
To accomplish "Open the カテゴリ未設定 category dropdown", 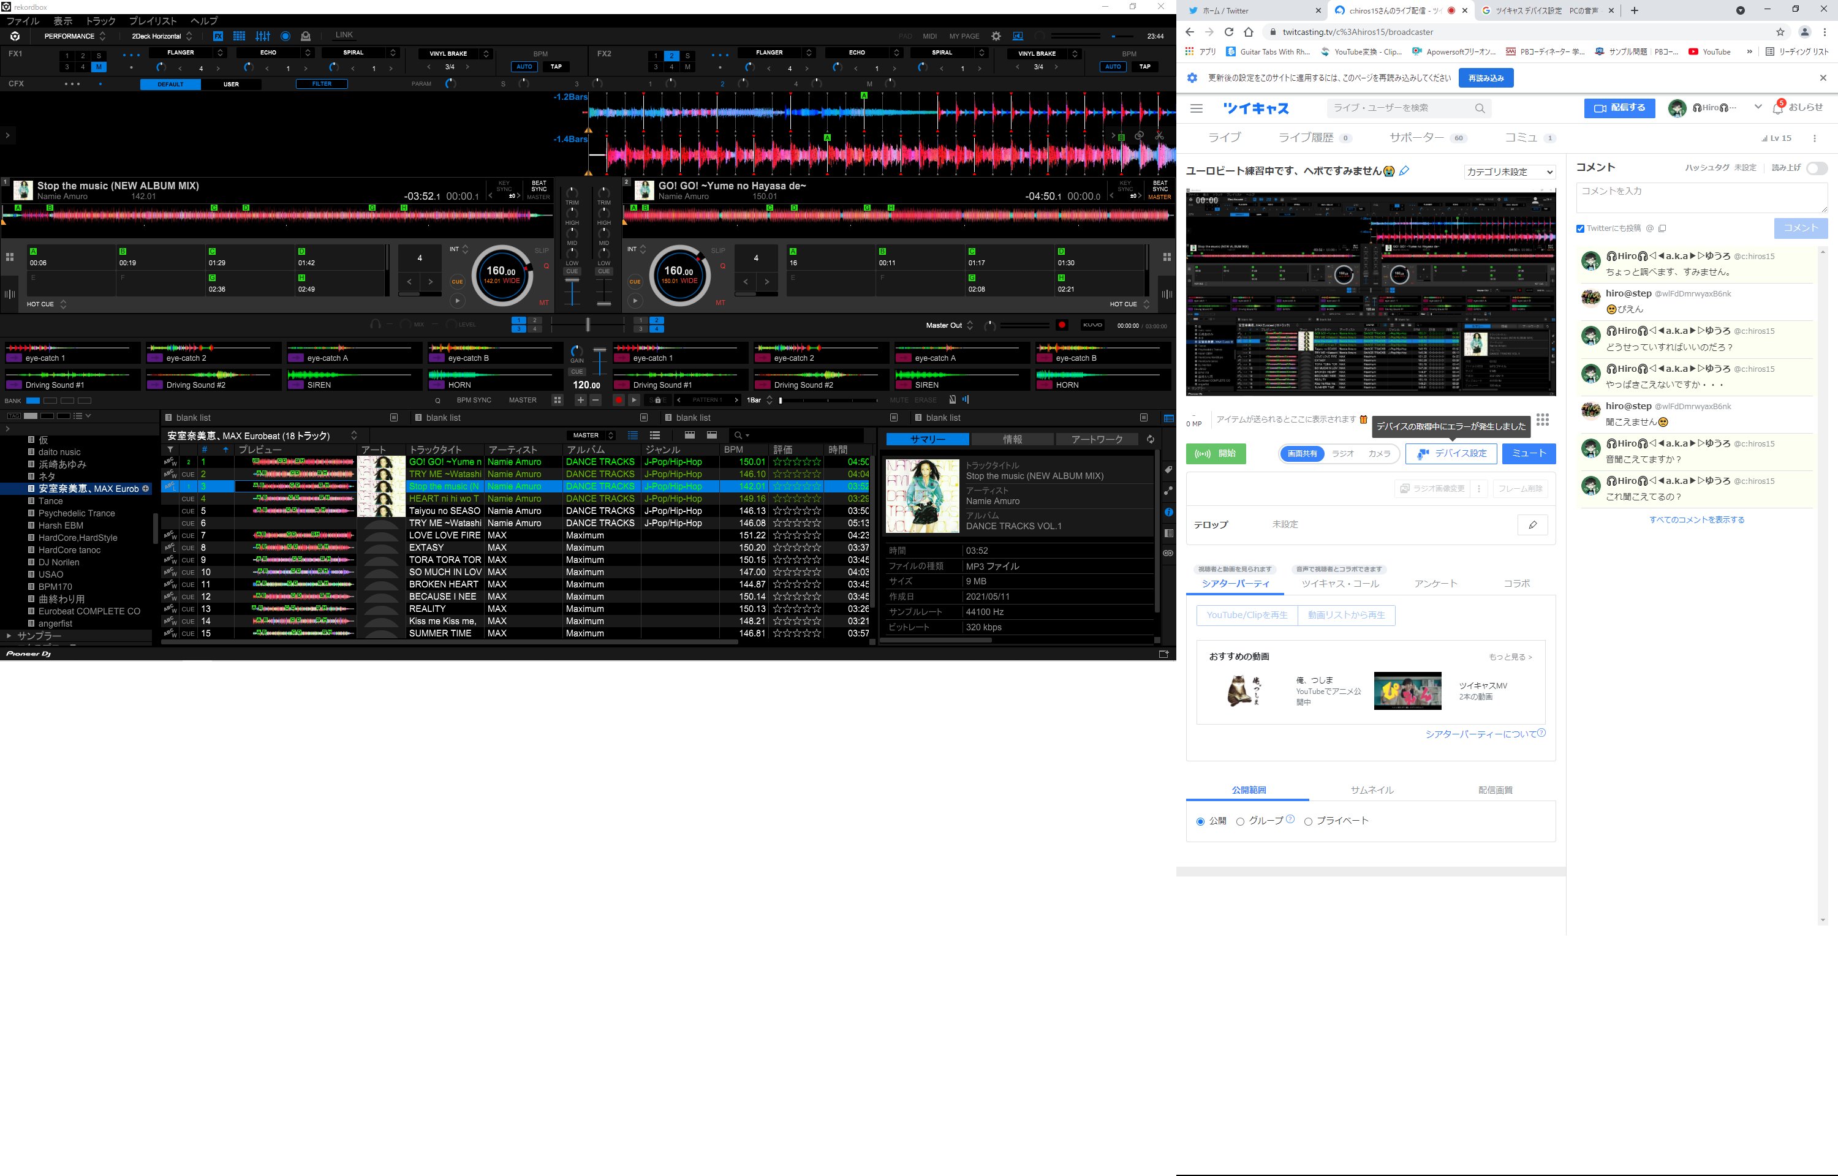I will pyautogui.click(x=1509, y=172).
